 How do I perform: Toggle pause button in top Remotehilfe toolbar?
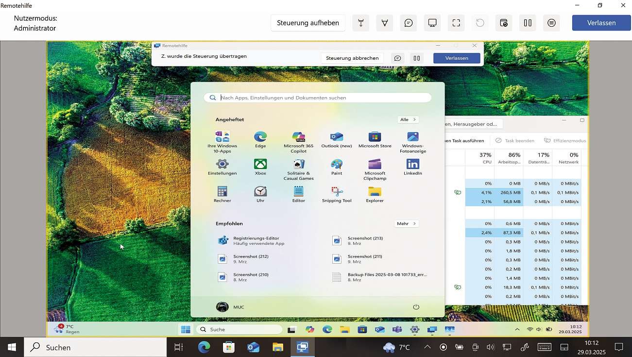coord(528,23)
